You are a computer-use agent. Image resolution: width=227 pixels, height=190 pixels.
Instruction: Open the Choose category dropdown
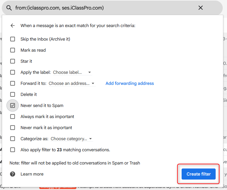click(x=72, y=139)
